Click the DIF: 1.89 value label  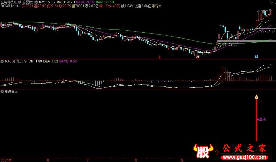click(35, 61)
